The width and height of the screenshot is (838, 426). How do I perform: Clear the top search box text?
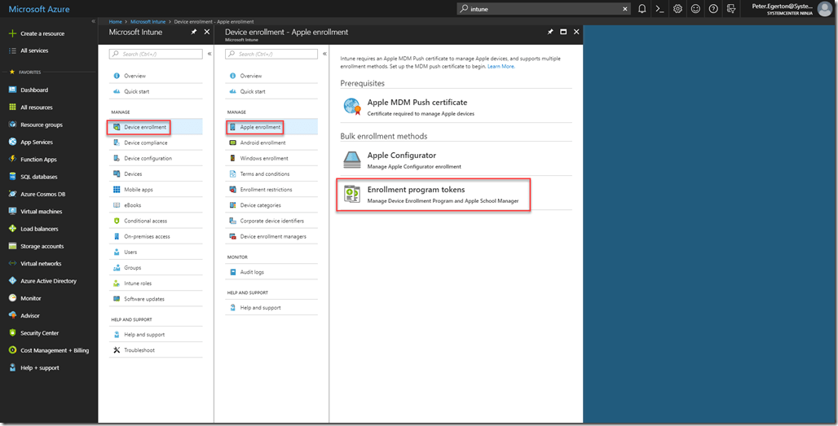(x=625, y=9)
